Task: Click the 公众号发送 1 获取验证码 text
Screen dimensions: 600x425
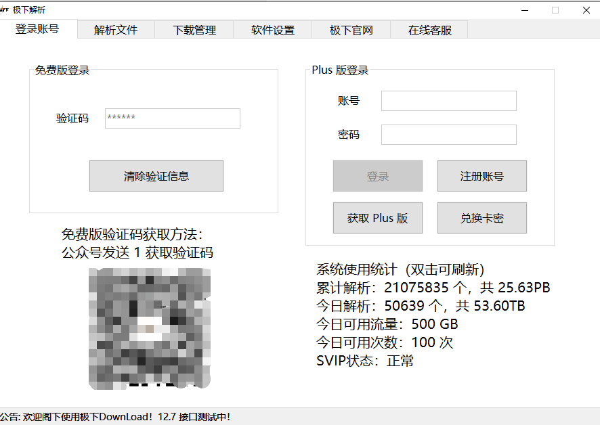Action: 137,252
